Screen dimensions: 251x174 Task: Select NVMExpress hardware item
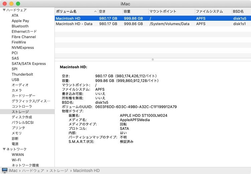(x=23, y=48)
